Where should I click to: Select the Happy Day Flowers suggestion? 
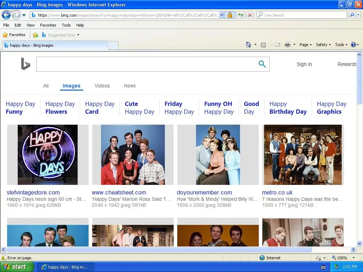(x=60, y=108)
